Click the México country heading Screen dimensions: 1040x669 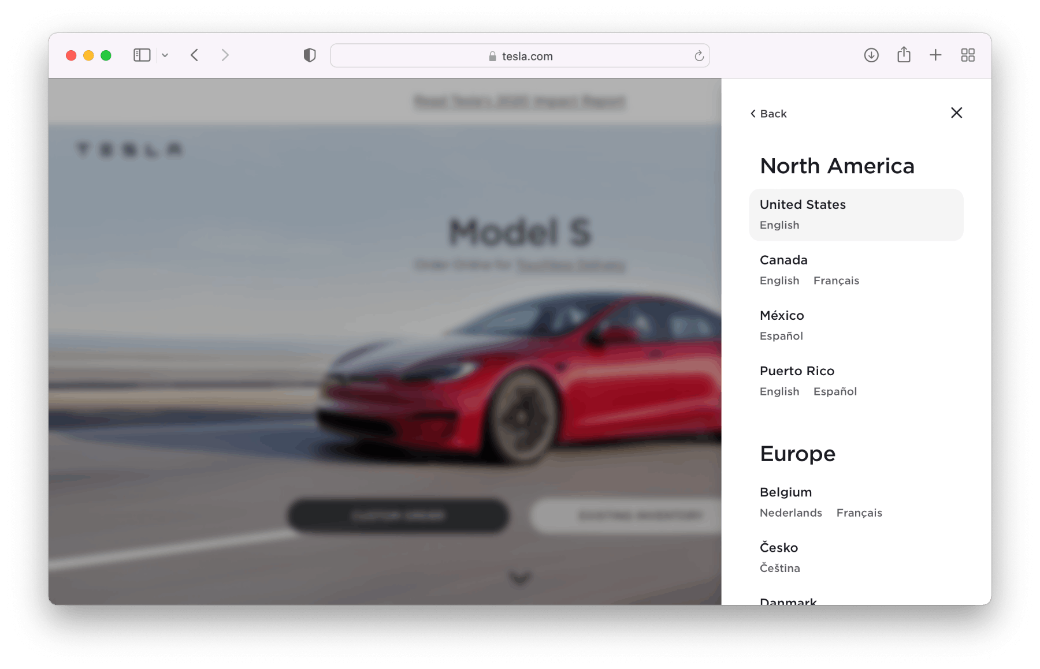click(x=782, y=315)
